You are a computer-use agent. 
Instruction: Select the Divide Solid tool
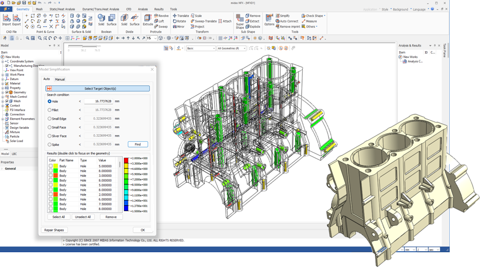[124, 20]
